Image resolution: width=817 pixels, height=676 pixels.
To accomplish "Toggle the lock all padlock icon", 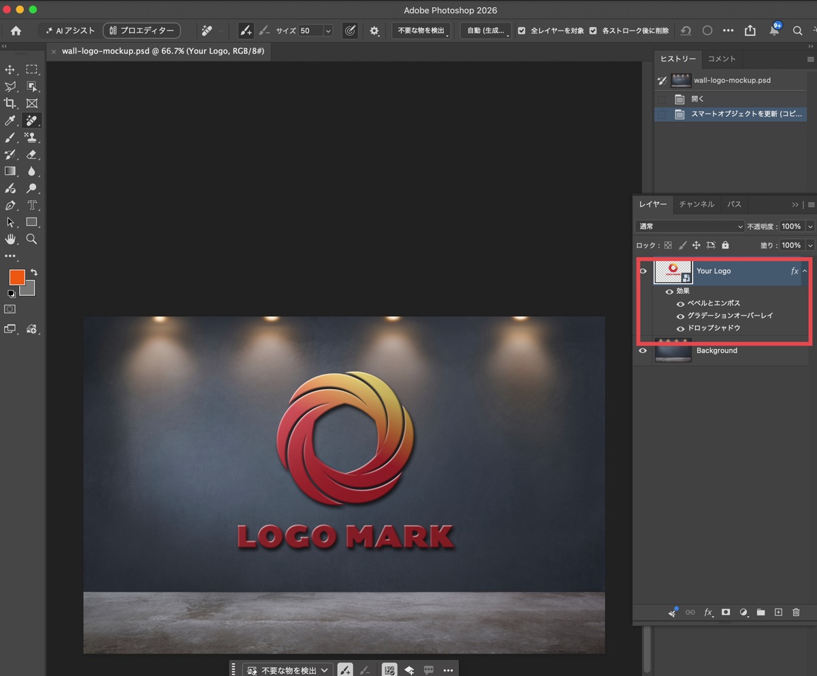I will (725, 245).
